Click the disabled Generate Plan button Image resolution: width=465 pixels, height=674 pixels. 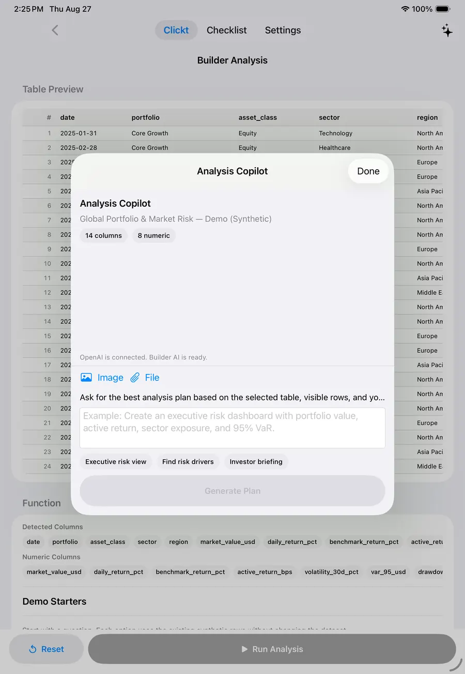[233, 491]
